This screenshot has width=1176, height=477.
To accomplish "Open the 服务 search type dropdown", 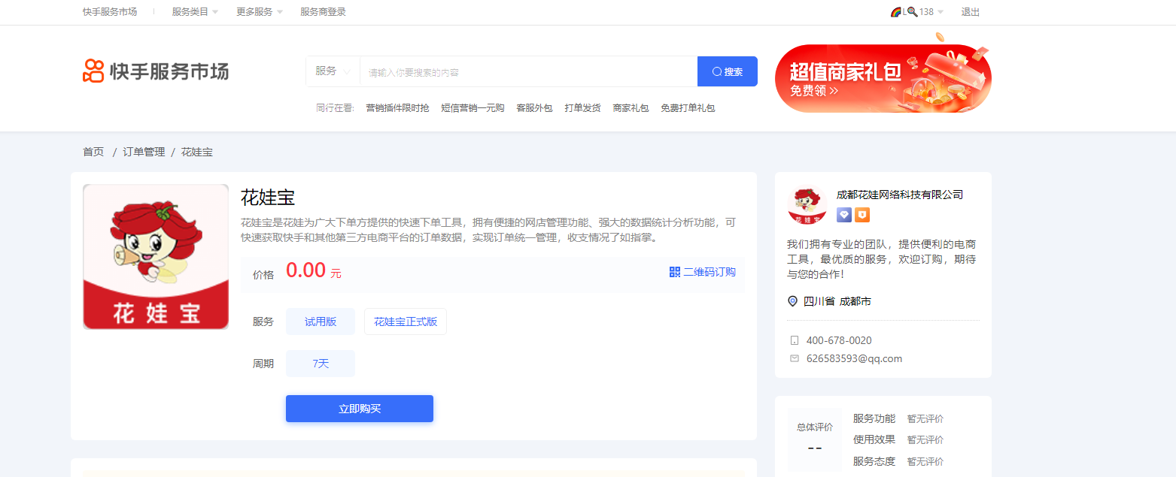I will pyautogui.click(x=333, y=71).
